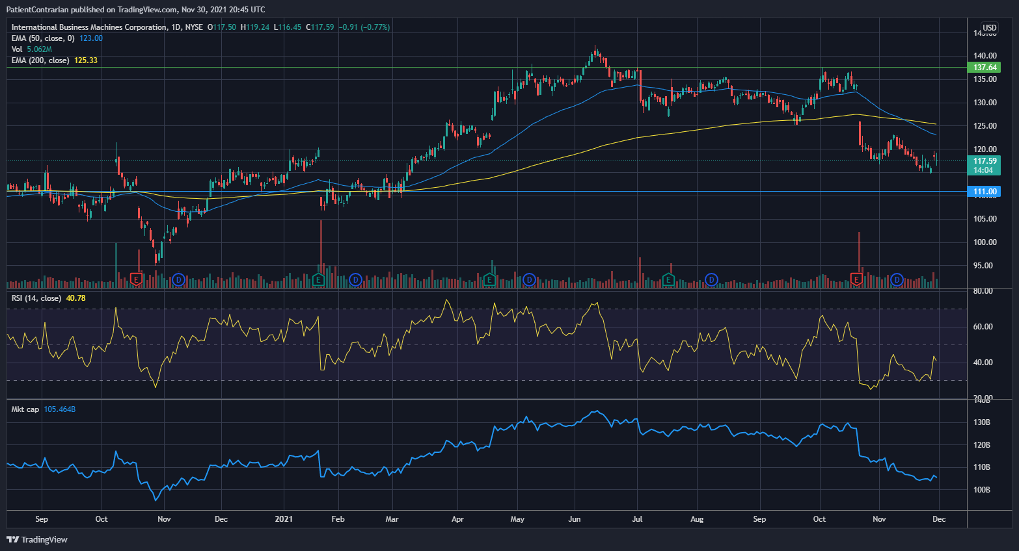Click the market cap value 105.464B

[x=60, y=409]
